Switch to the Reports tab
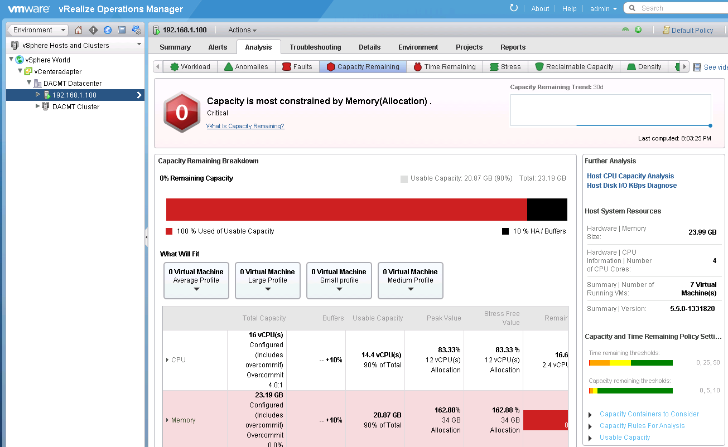Viewport: 728px width, 447px height. click(x=513, y=47)
